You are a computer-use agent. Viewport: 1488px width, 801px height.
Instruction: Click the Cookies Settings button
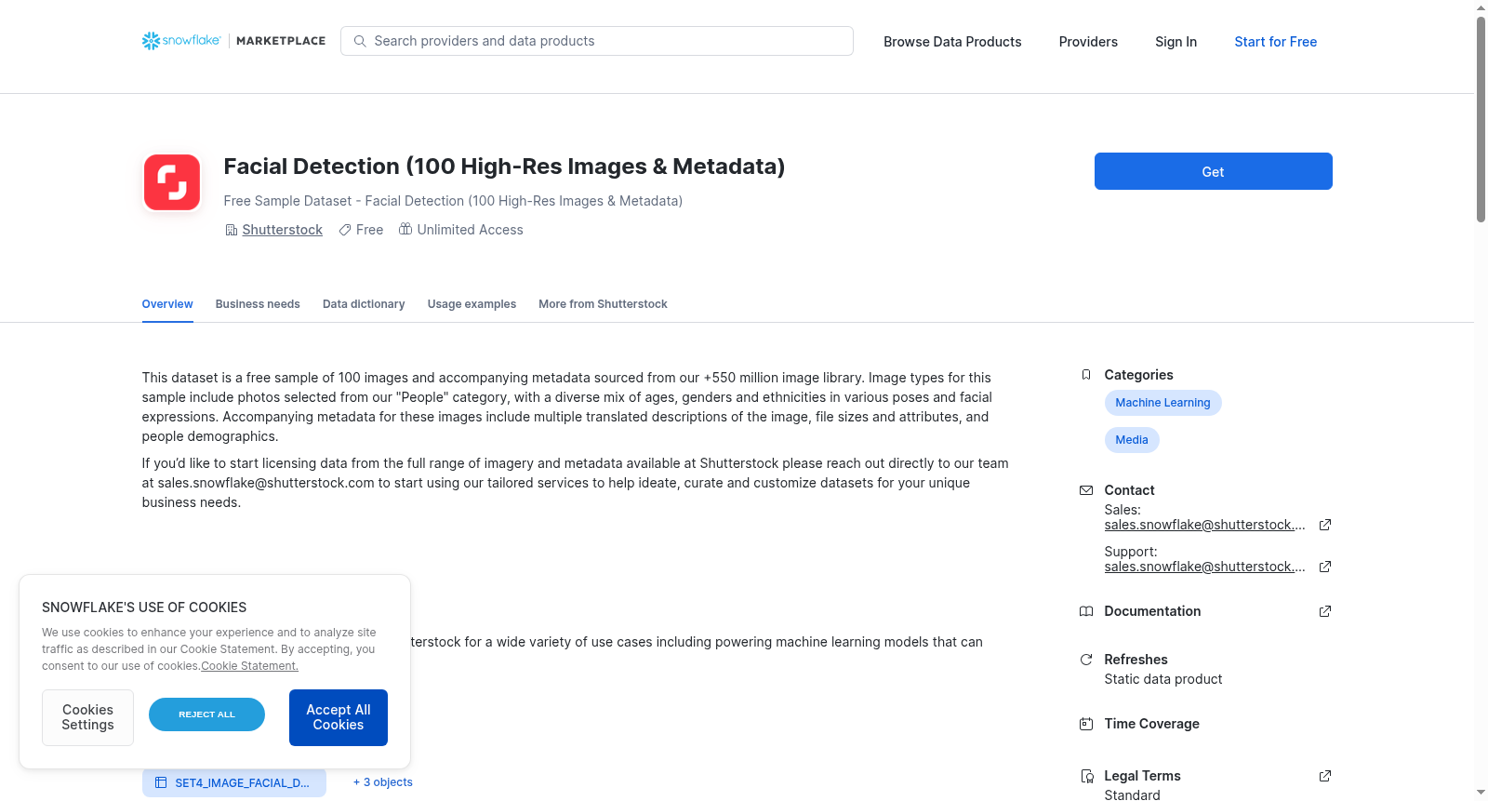(x=87, y=717)
